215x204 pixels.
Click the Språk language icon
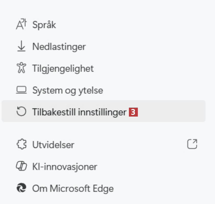click(x=21, y=25)
